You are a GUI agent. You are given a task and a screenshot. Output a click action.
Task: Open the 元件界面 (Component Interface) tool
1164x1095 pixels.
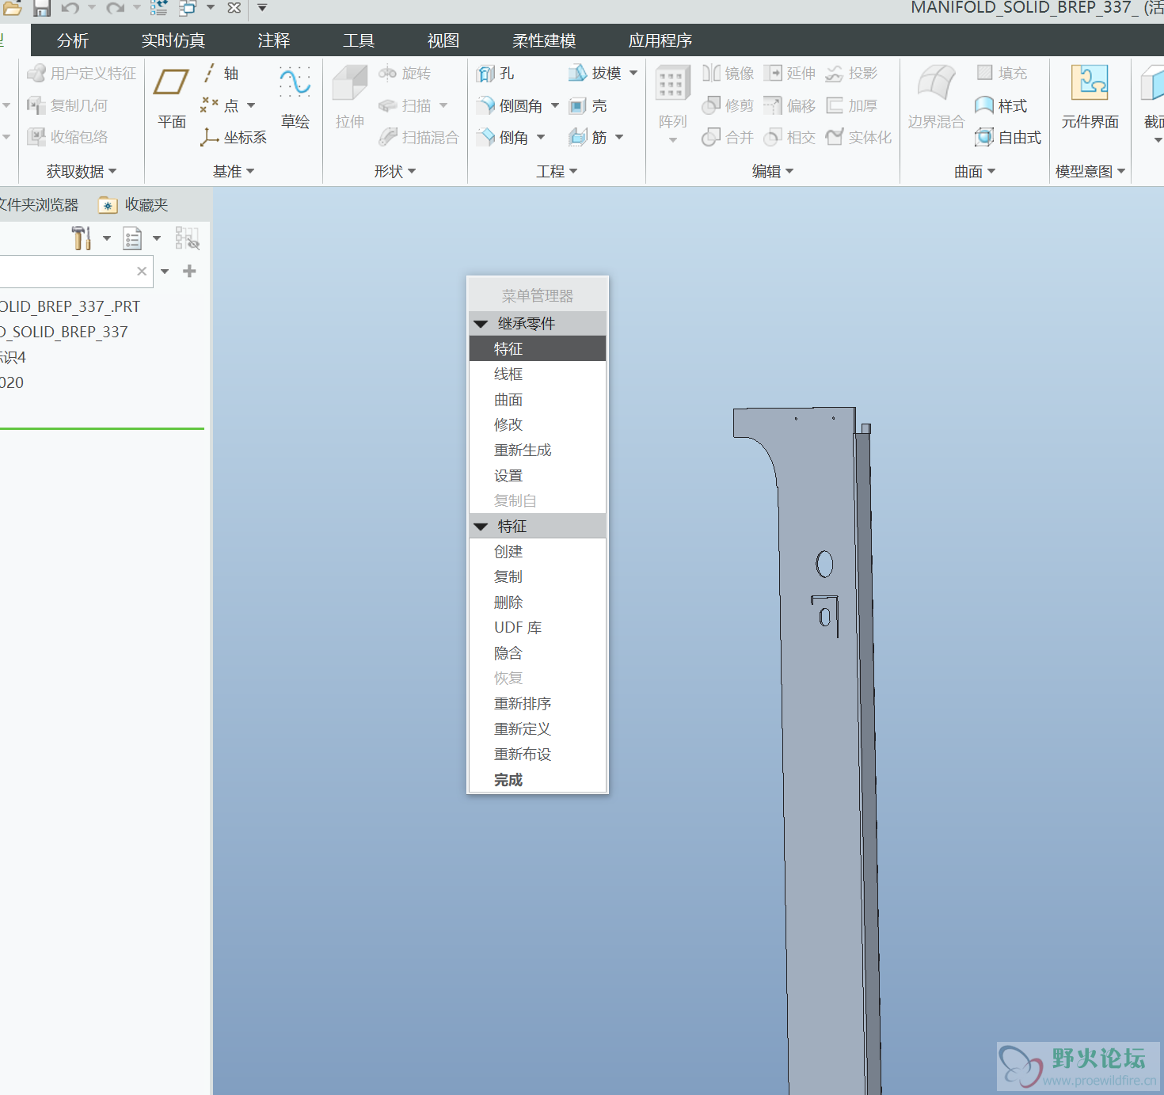1090,98
